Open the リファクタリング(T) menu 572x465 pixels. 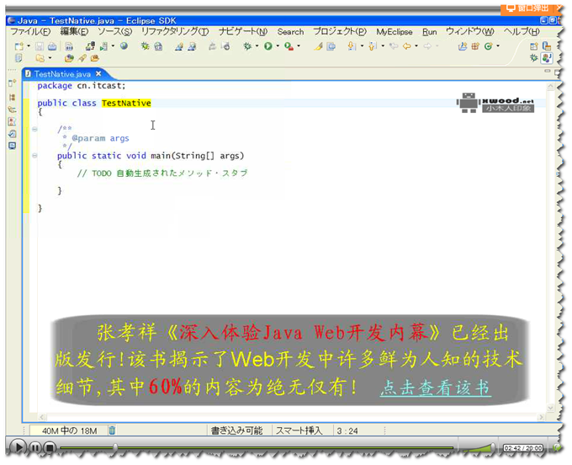coord(175,32)
